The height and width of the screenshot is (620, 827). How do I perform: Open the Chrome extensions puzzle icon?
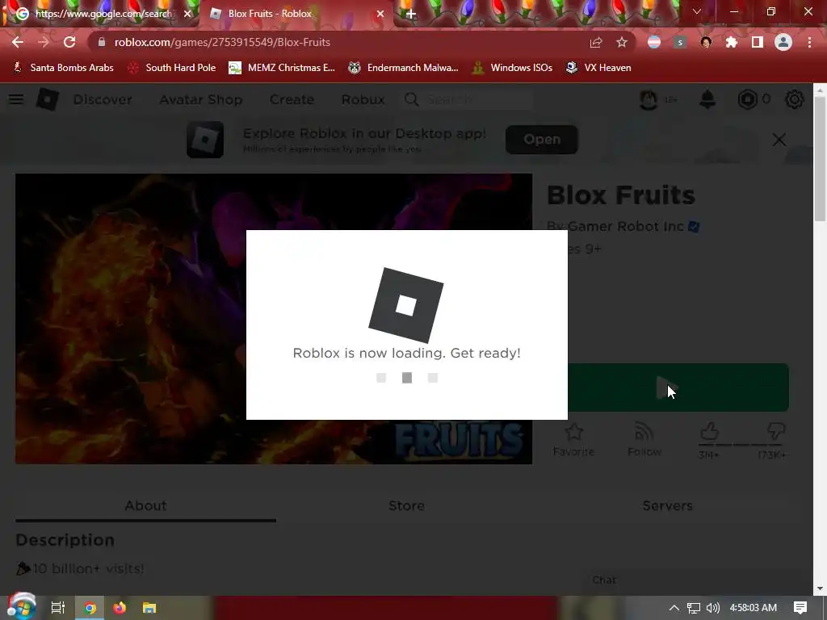(732, 42)
